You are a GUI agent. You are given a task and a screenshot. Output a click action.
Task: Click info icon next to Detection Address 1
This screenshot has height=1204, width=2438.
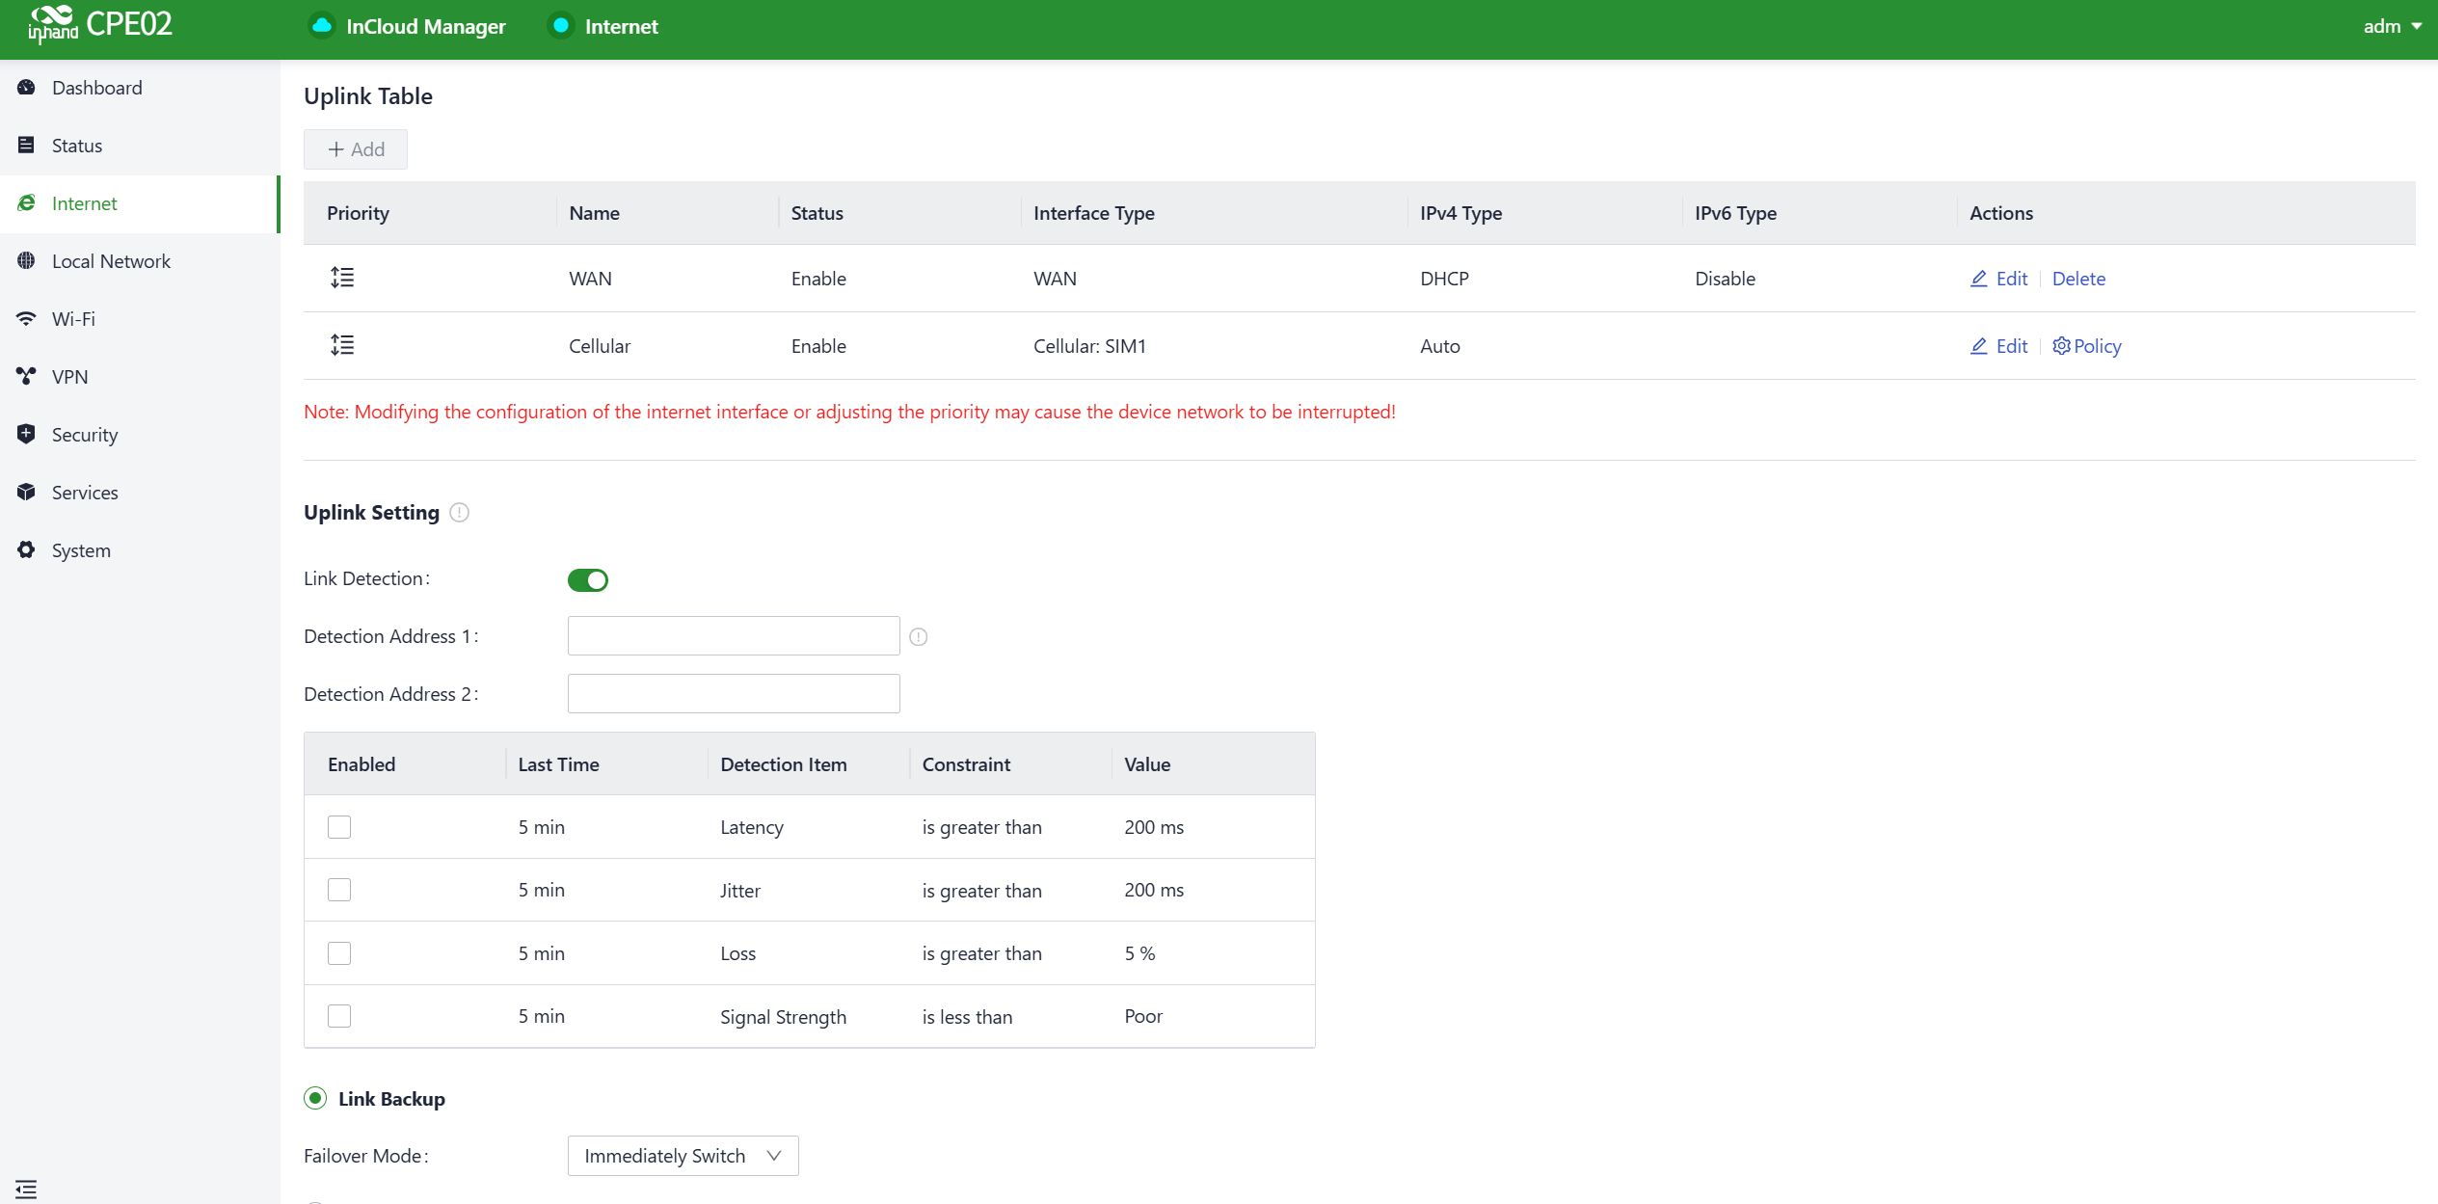(x=919, y=637)
